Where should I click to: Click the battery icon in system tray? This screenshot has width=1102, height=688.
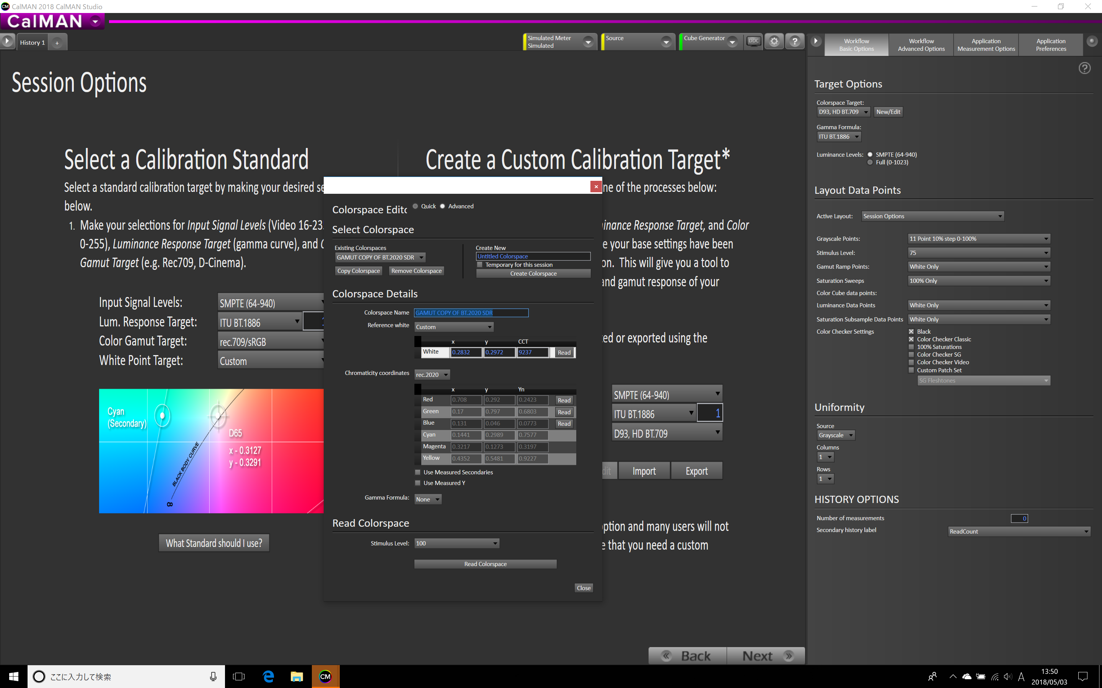click(981, 677)
